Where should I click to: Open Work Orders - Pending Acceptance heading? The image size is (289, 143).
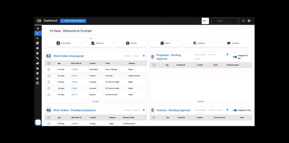tap(75, 110)
